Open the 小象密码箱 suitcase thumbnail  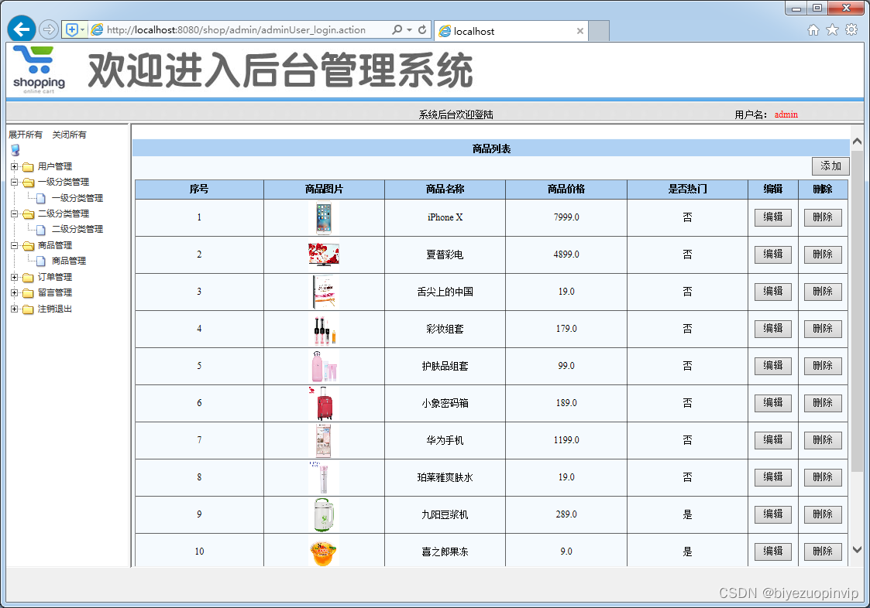[x=324, y=403]
